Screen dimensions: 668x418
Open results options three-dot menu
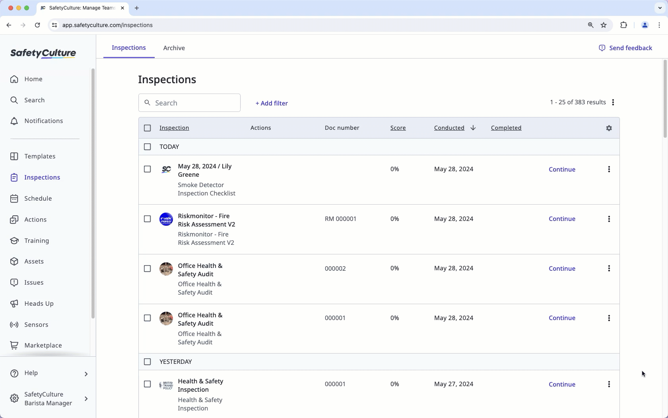coord(613,102)
